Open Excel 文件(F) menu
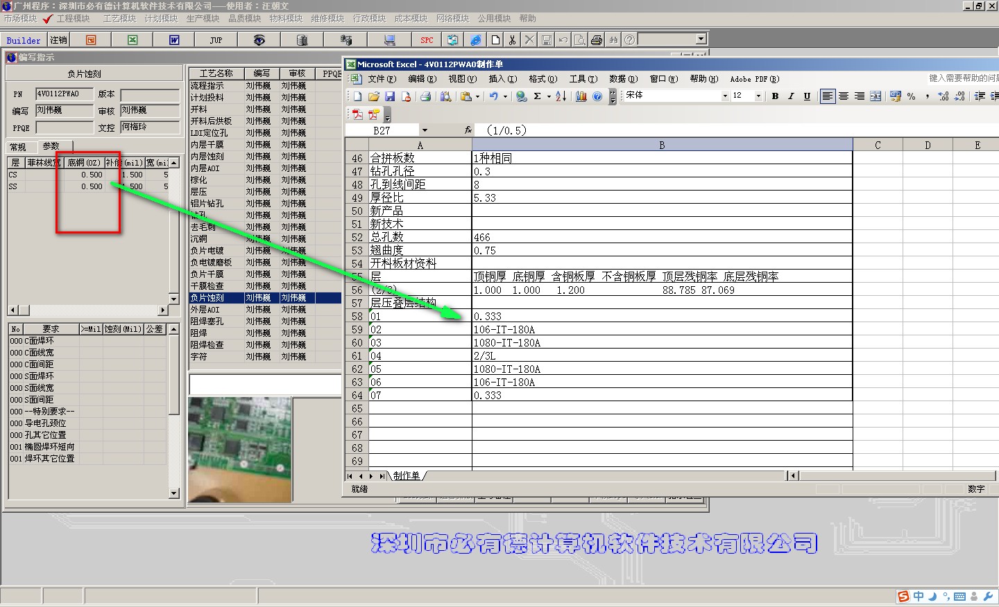This screenshot has width=999, height=607. (x=382, y=79)
